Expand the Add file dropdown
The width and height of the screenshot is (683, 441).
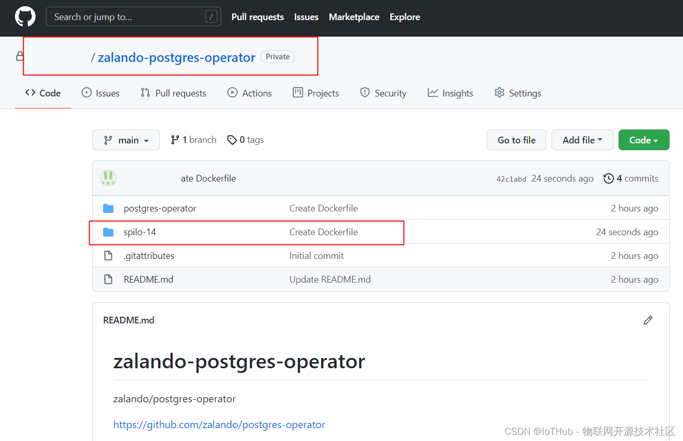[x=582, y=140]
